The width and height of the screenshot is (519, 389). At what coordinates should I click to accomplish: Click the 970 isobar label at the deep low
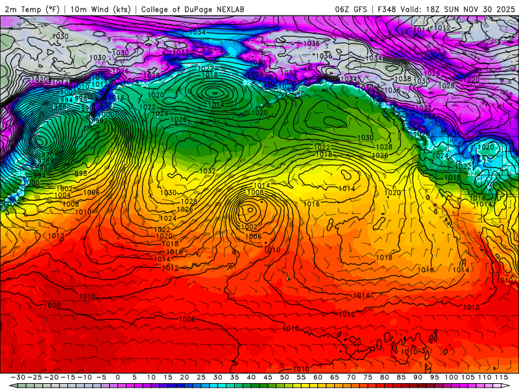tap(47, 155)
